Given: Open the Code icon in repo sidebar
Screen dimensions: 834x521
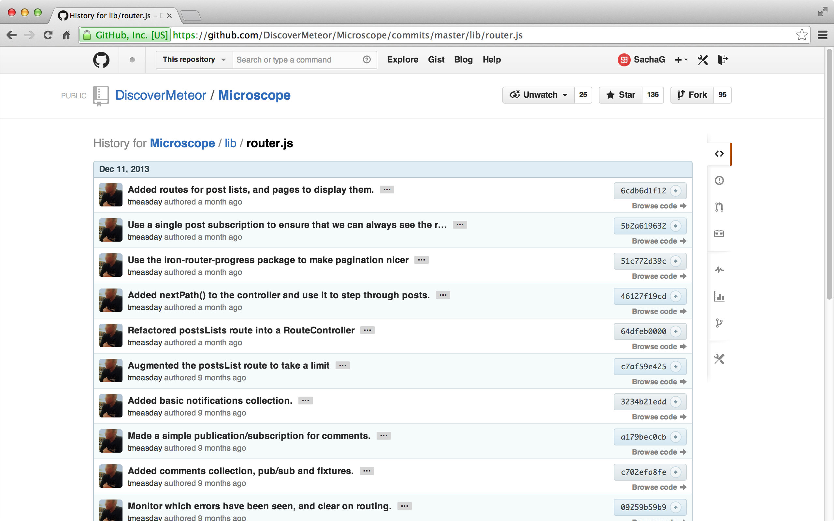Looking at the screenshot, I should tap(719, 154).
